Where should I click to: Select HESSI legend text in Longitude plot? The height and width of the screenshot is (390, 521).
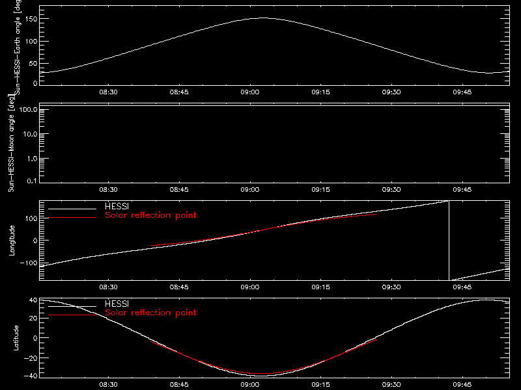[x=117, y=206]
